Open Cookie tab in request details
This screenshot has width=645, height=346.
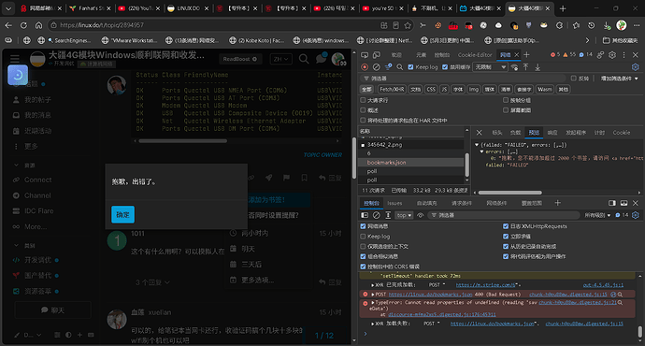coord(621,133)
